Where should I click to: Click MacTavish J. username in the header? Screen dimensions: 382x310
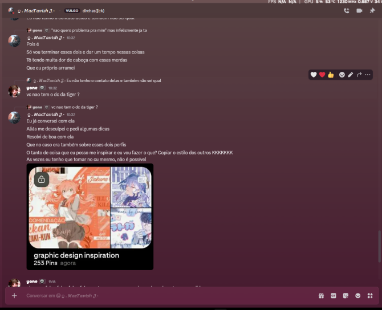(36, 11)
